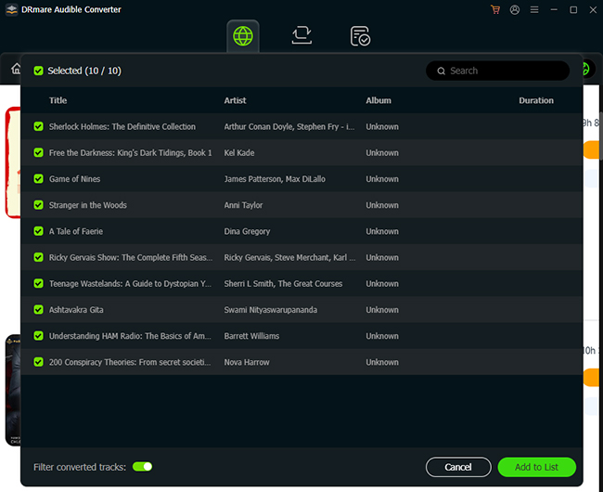The height and width of the screenshot is (492, 603).
Task: Click artist 'Nova Harrow'
Action: (247, 362)
